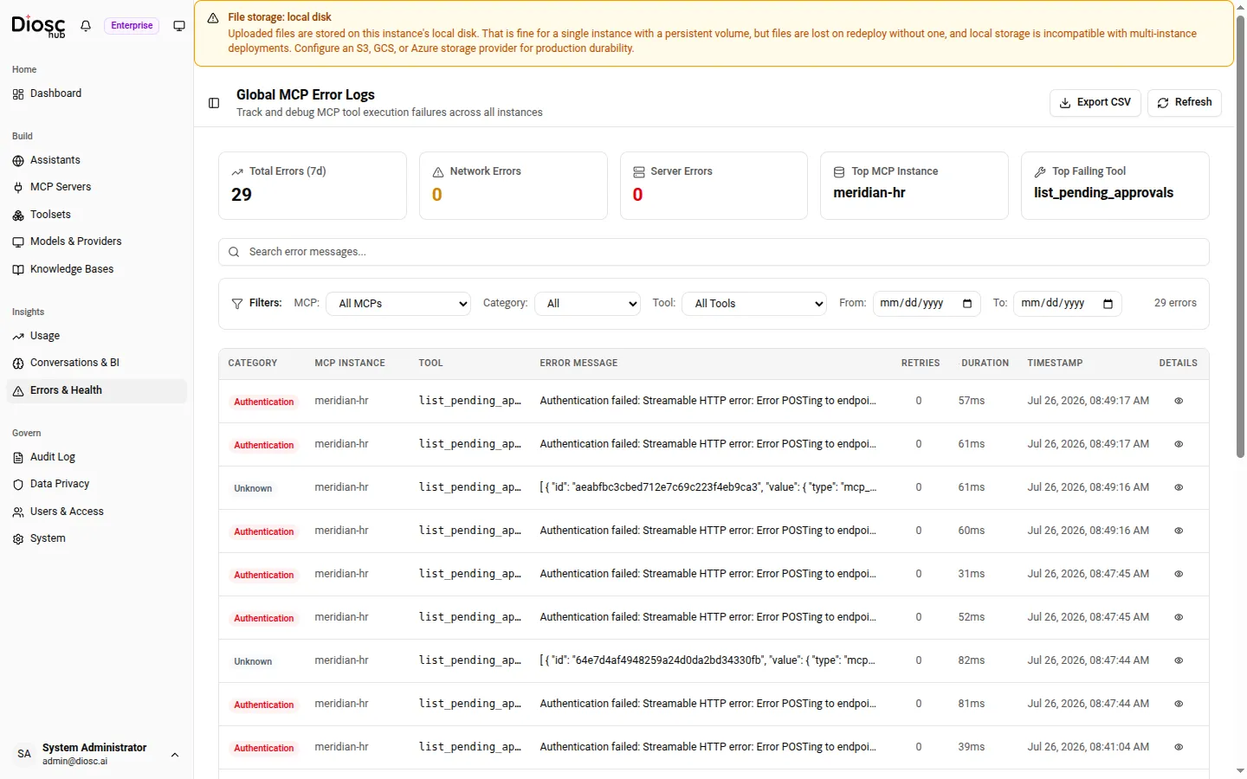View details of 31ms Authentication error
Viewport: 1247px width, 779px height.
pos(1179,574)
